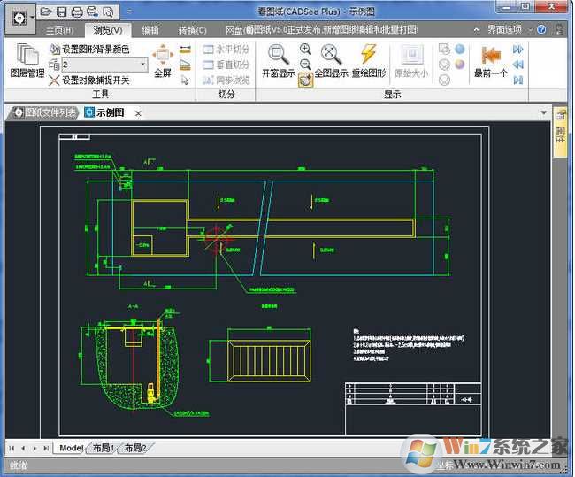Select the 开窗显示 window zoom tool

click(x=278, y=60)
